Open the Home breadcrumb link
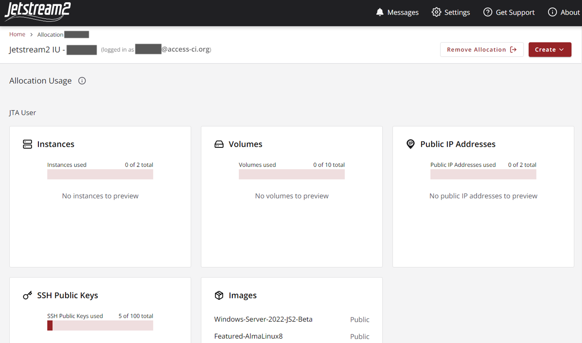This screenshot has width=582, height=343. [17, 34]
